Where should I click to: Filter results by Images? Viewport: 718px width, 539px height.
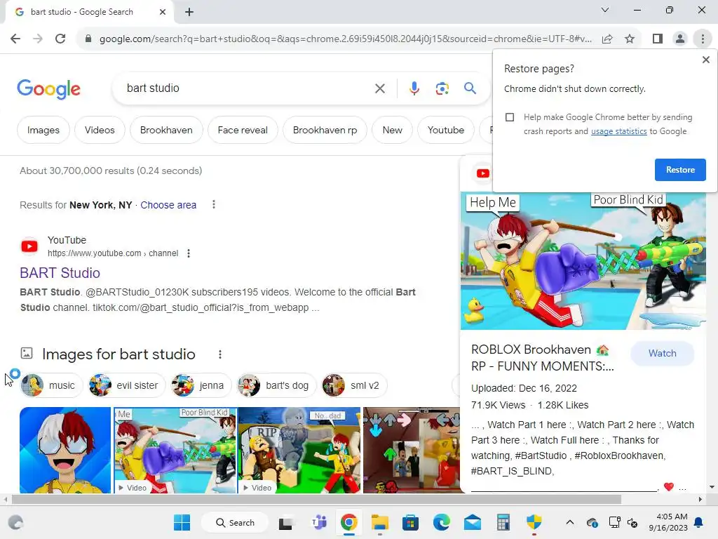click(43, 130)
